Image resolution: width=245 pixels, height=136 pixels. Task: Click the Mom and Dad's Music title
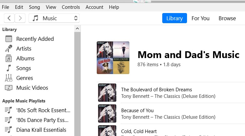click(x=188, y=54)
